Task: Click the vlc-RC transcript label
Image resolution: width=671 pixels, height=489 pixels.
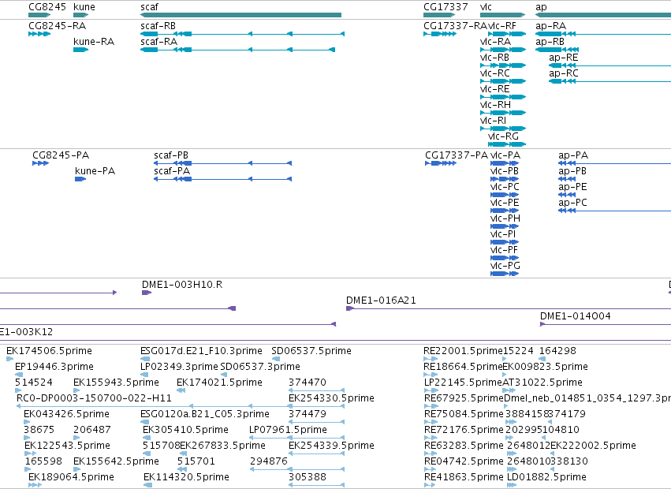Action: [495, 73]
